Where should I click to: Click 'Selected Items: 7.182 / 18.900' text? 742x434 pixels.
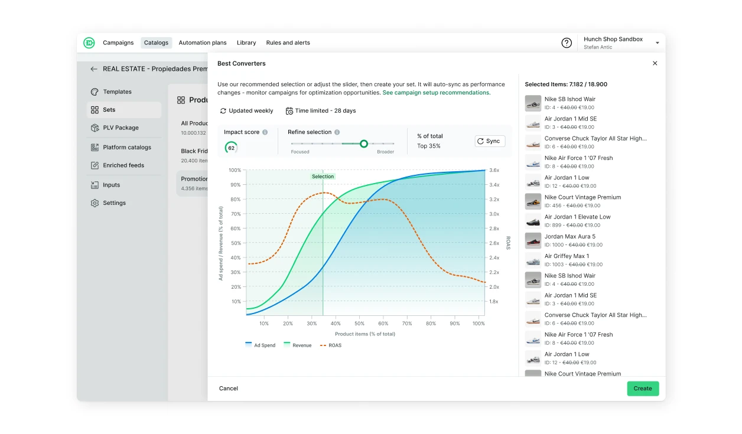(566, 84)
